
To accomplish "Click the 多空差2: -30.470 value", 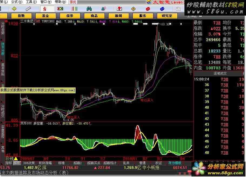I will [x=75, y=123].
